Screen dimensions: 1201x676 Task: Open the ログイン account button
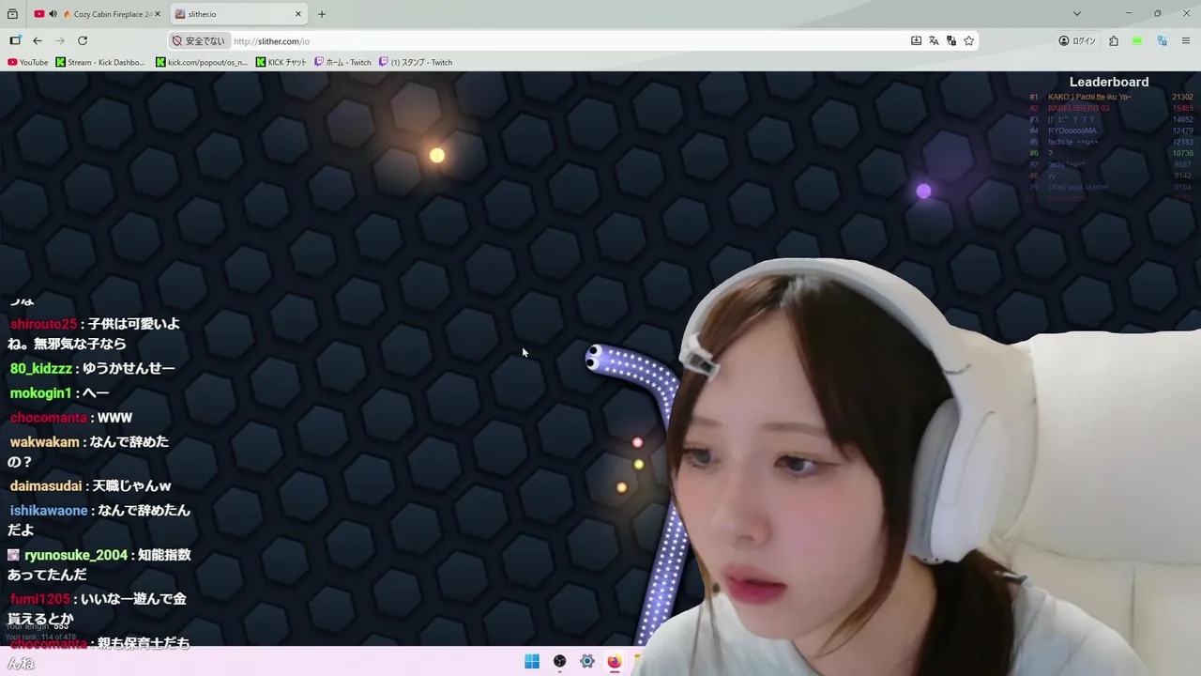(1077, 40)
